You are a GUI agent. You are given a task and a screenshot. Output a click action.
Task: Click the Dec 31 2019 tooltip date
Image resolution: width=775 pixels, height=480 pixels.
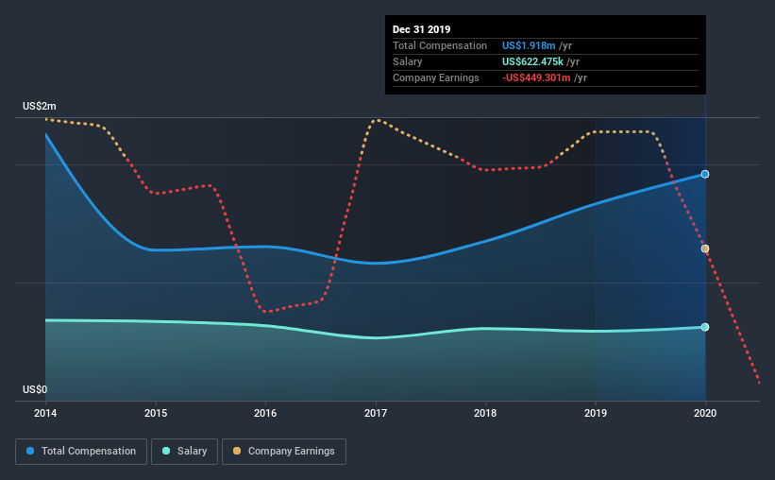tap(421, 29)
